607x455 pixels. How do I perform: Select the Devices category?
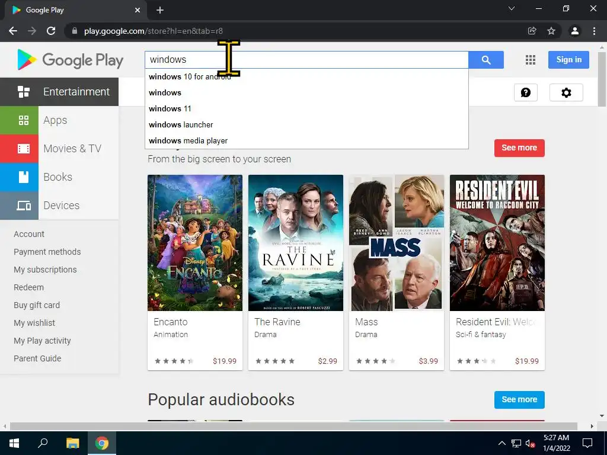tap(59, 206)
